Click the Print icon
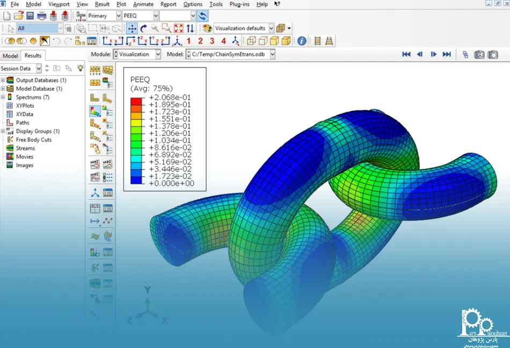510x348 pixels. [x=42, y=16]
